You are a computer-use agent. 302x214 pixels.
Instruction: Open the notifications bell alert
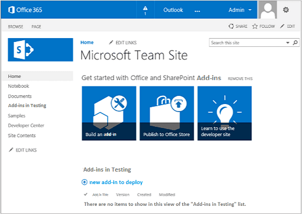[145, 10]
